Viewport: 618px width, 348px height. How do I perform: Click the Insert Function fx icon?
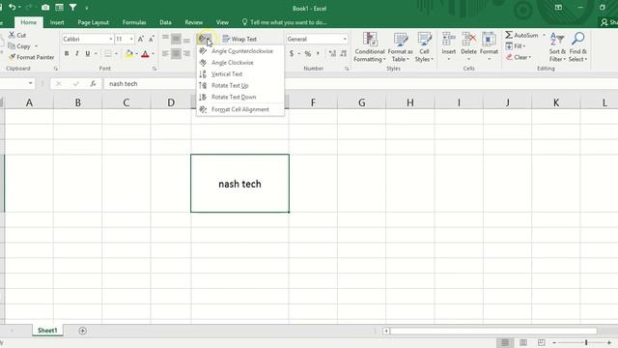click(x=93, y=84)
